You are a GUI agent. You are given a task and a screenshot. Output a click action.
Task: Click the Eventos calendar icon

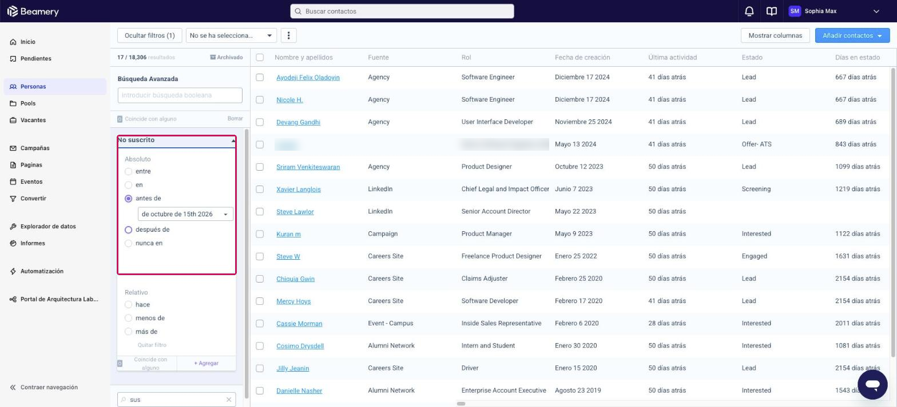(13, 182)
